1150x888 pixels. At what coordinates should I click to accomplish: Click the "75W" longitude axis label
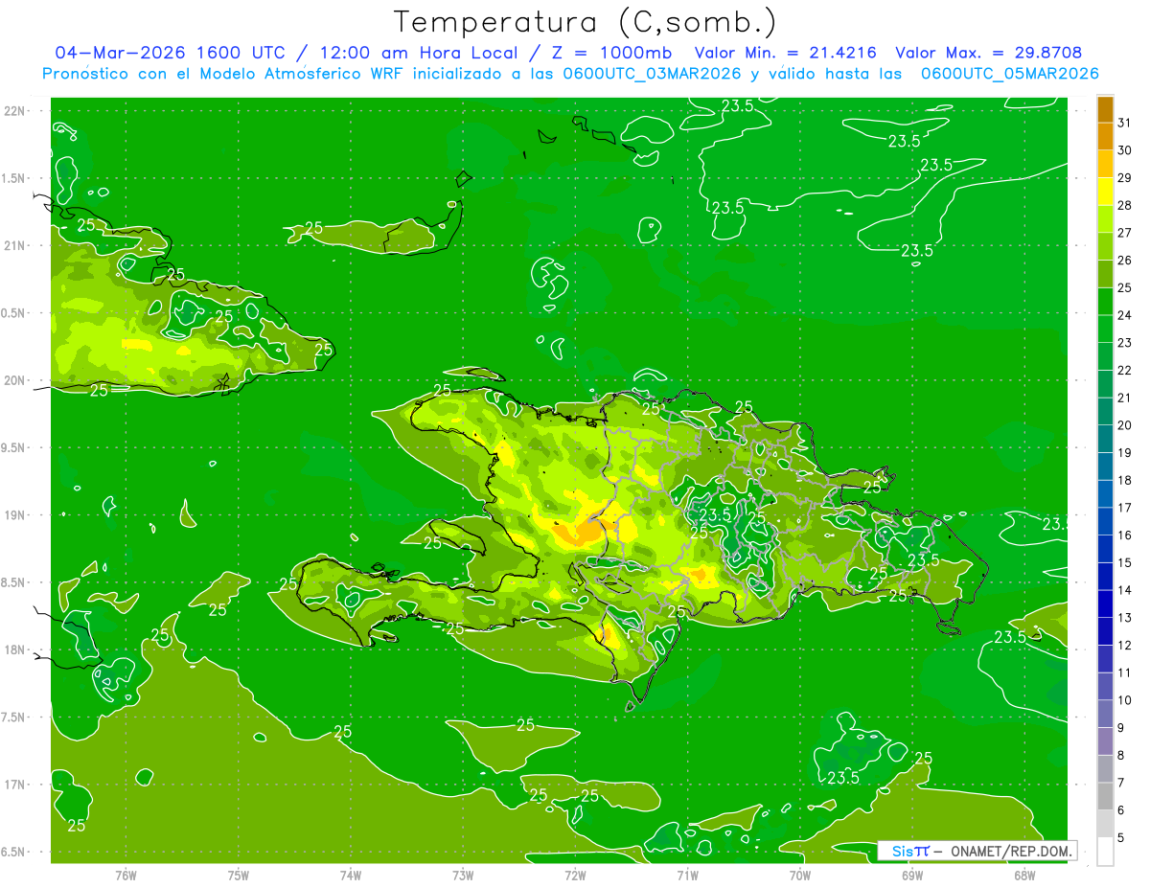(x=239, y=876)
